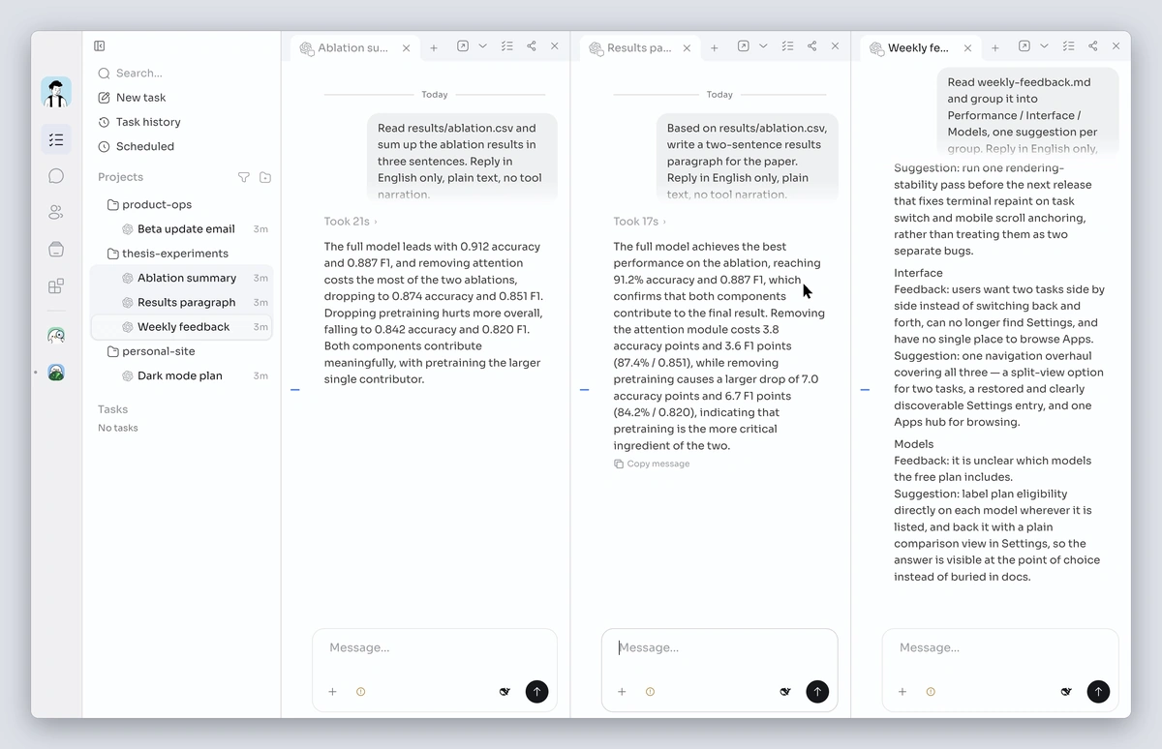Click warning indicator in Ablation summary message box
Image resolution: width=1162 pixels, height=749 pixels.
pyautogui.click(x=360, y=692)
